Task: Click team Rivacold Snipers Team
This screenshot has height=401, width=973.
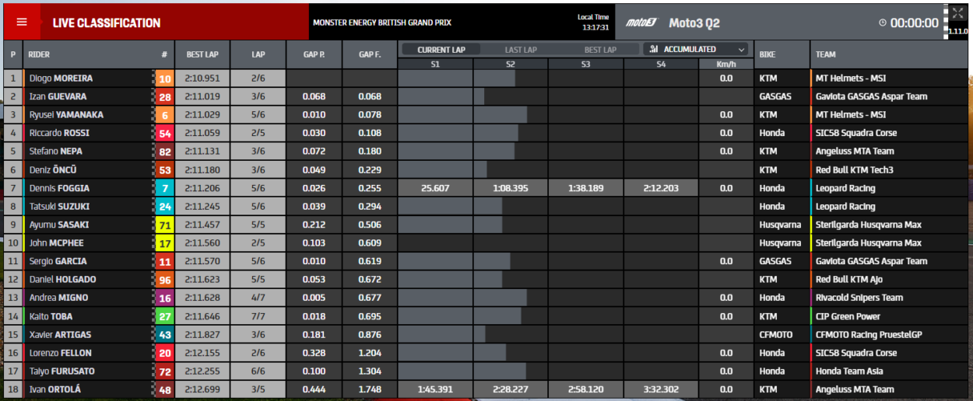Action: click(x=859, y=298)
